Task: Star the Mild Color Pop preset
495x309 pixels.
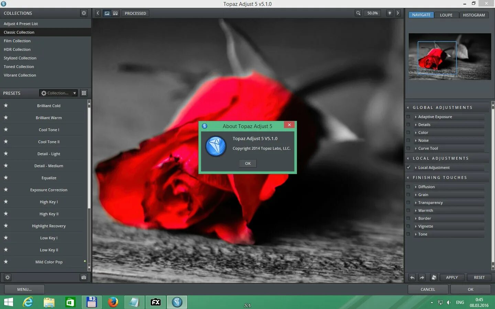Action: pos(6,262)
